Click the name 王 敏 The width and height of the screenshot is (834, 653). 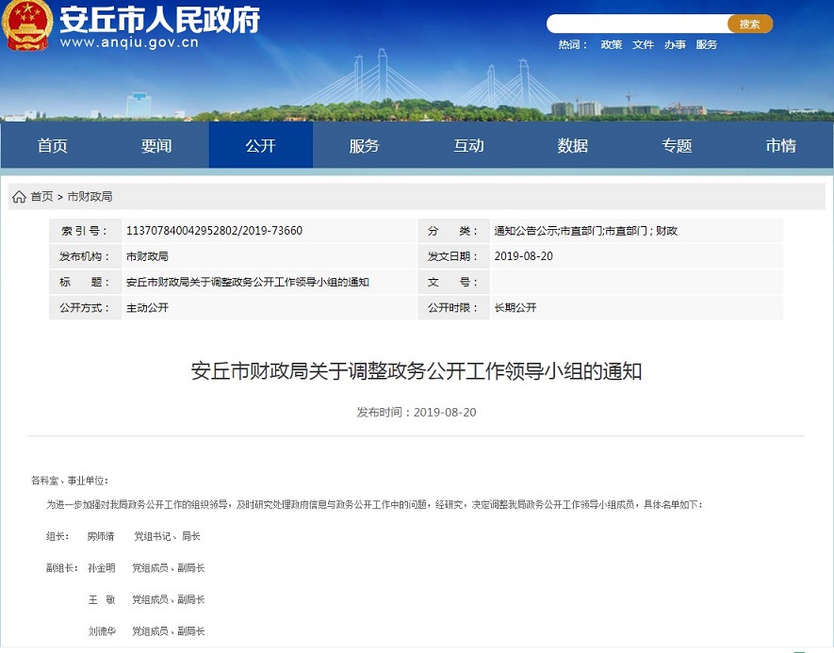click(102, 600)
